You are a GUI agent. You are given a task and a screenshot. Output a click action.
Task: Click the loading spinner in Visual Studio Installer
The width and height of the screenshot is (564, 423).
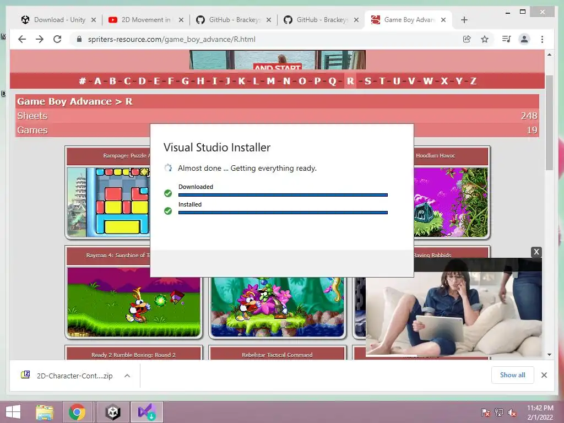(168, 168)
